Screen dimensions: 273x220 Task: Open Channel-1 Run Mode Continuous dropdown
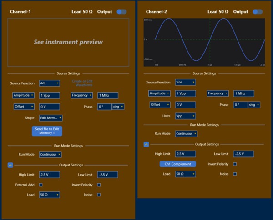click(50, 154)
